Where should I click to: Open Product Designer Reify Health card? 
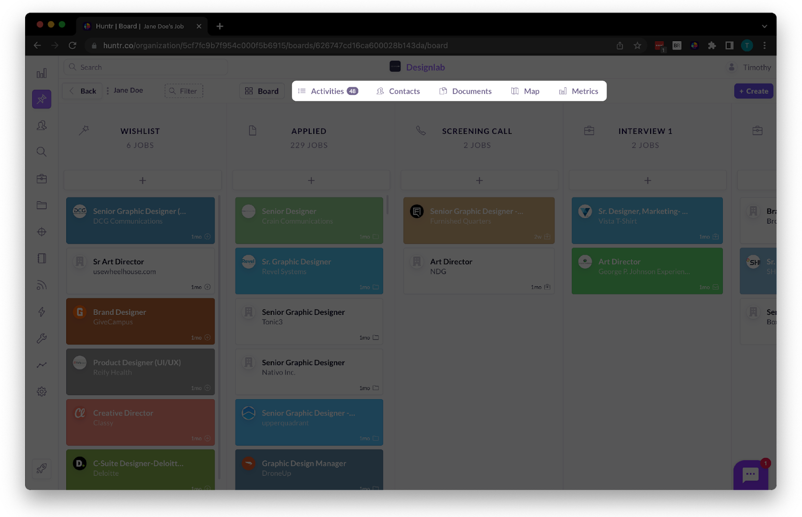click(x=140, y=372)
